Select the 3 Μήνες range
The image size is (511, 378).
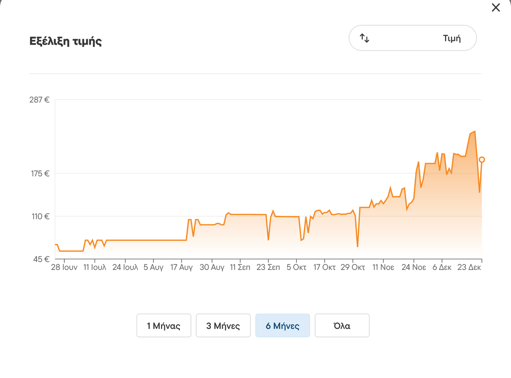[x=223, y=326]
